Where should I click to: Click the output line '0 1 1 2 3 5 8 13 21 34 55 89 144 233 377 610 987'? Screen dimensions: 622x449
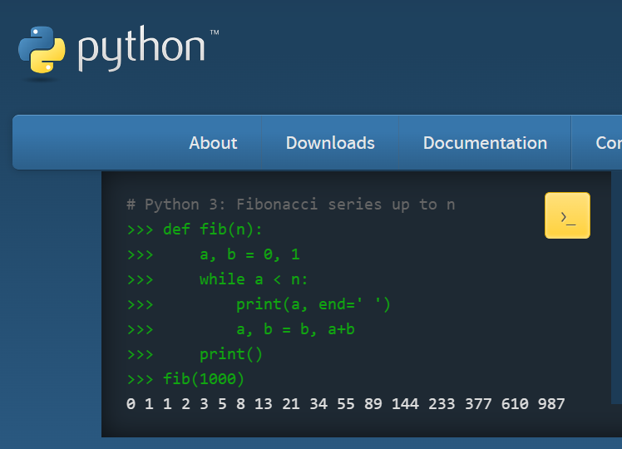(x=346, y=404)
